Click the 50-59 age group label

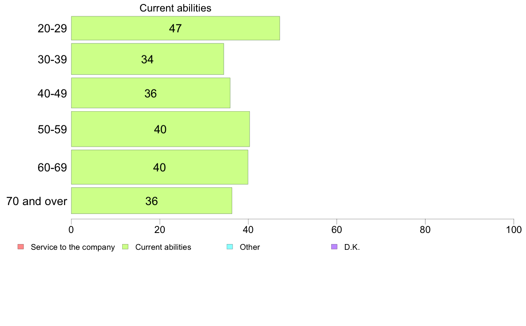(52, 129)
